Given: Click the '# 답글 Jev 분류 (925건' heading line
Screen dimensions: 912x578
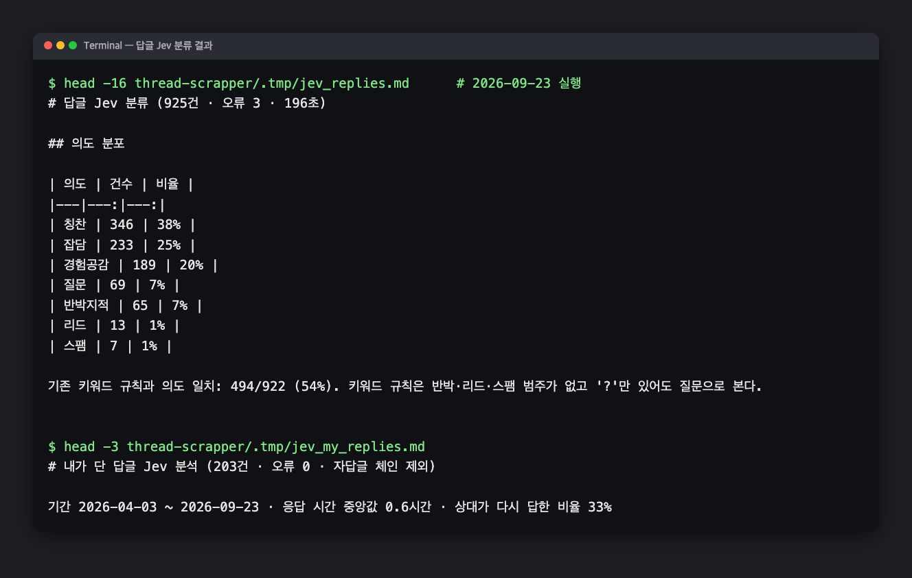Looking at the screenshot, I should (x=187, y=104).
